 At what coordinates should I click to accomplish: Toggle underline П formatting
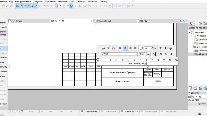(x=171, y=54)
